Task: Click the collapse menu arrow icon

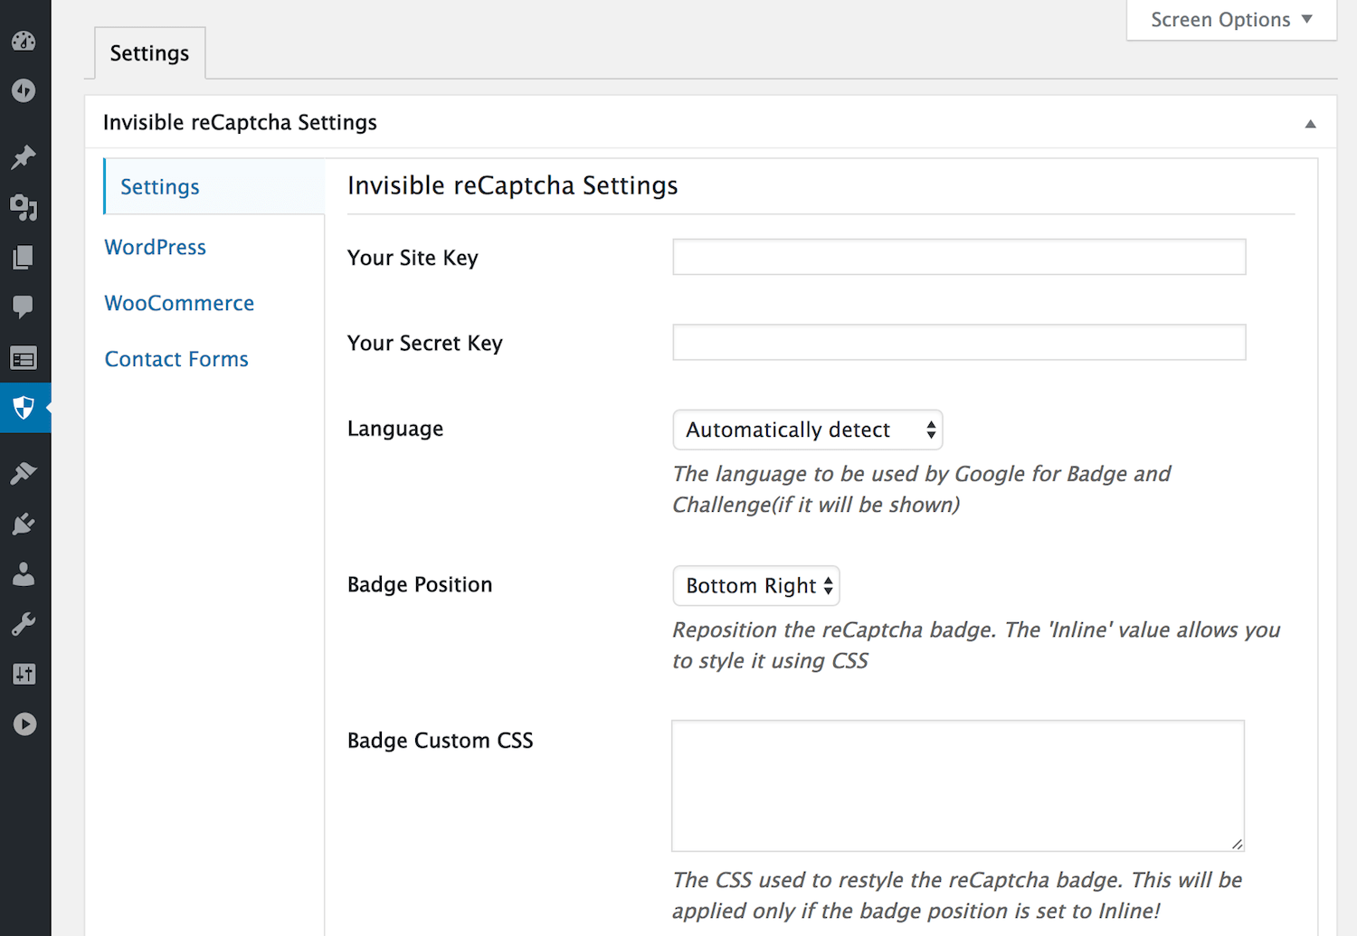Action: [x=24, y=724]
